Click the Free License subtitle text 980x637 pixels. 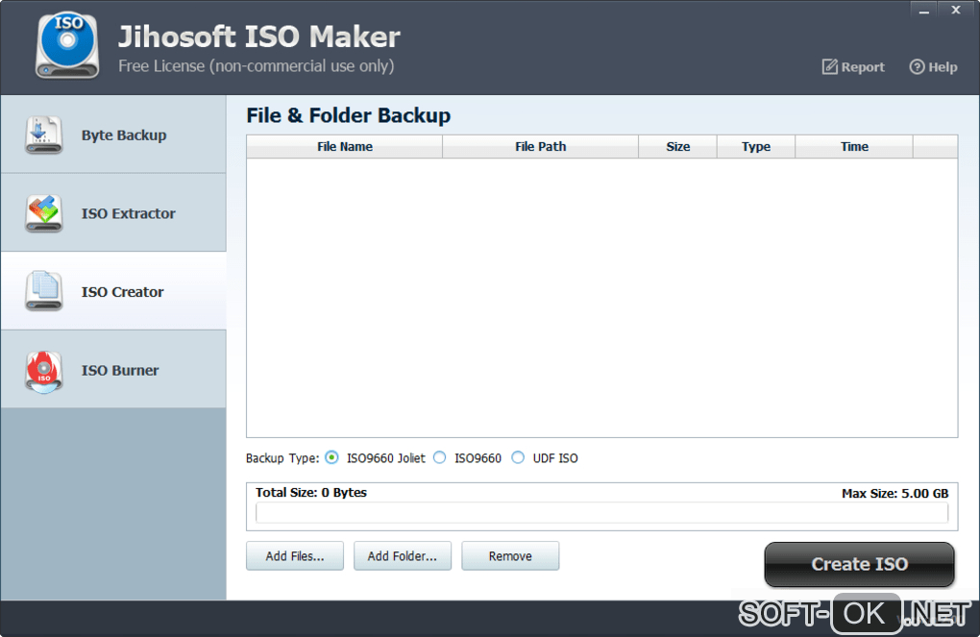[x=257, y=66]
